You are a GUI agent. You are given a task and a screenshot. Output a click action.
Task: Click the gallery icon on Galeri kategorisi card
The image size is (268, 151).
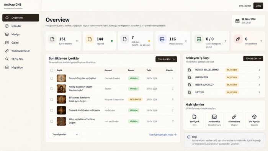pos(199,39)
